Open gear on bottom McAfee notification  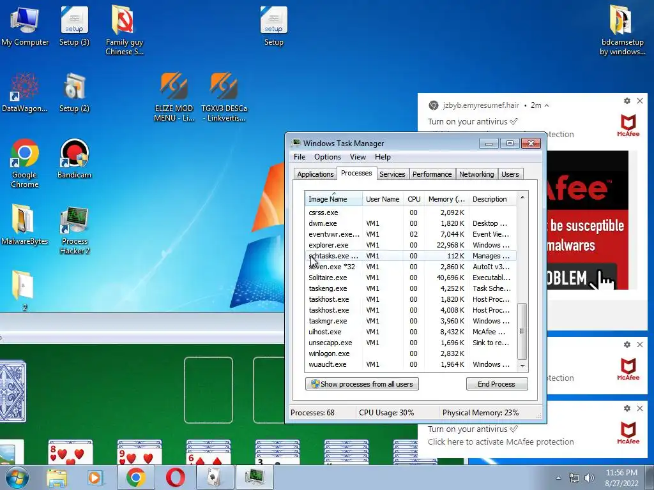[627, 408]
